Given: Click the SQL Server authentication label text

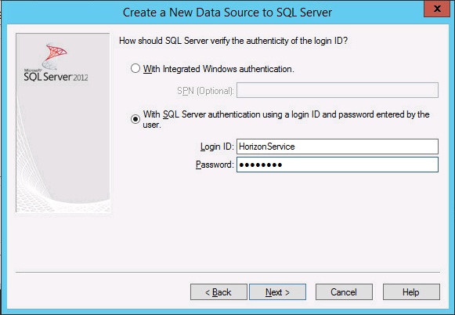Looking at the screenshot, I should 286,119.
